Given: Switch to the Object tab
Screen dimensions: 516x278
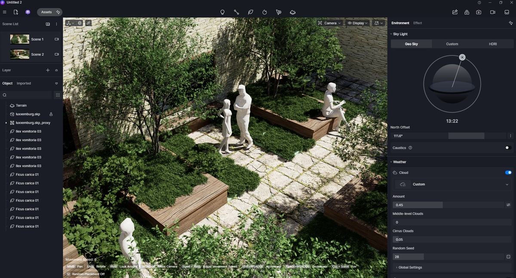Looking at the screenshot, I should click(7, 83).
